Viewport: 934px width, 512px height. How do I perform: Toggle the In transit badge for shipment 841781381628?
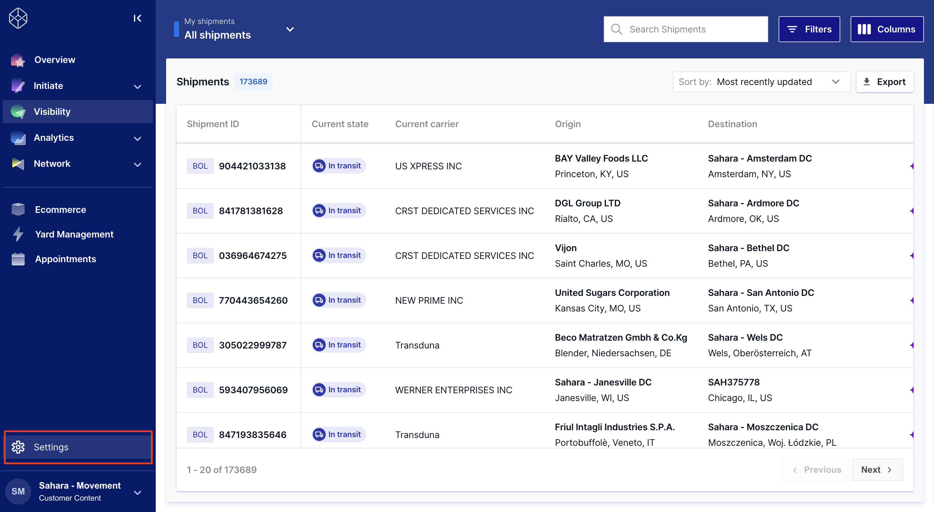click(x=338, y=210)
